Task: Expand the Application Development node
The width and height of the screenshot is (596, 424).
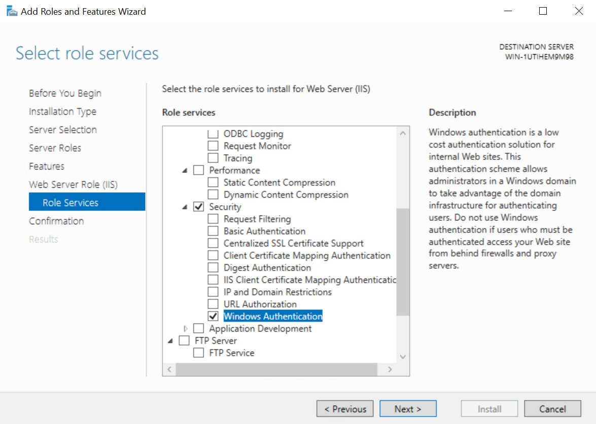Action: coord(186,328)
